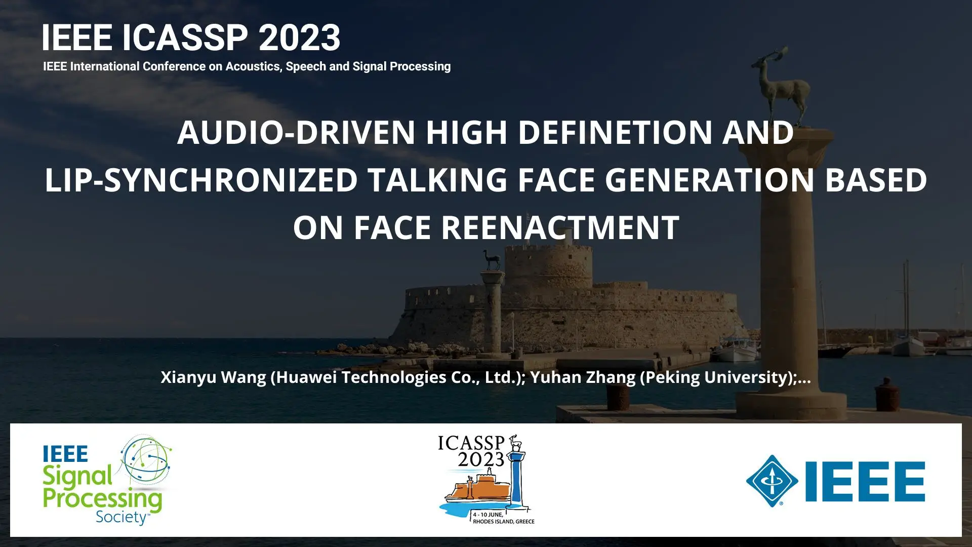Select the IEEE International Conference on Acoustics subtitle
This screenshot has width=972, height=547.
coord(247,66)
